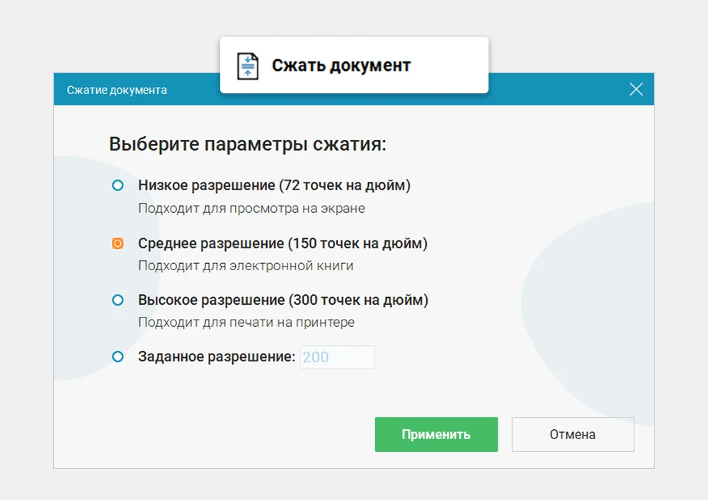Click the "Подходит для просмотра на экране" description
This screenshot has width=708, height=500.
(251, 208)
